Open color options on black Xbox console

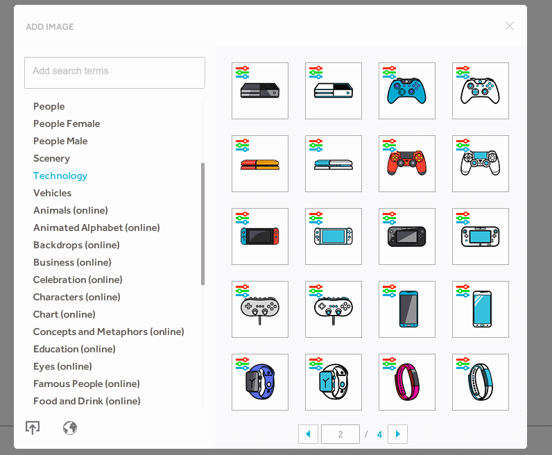pyautogui.click(x=242, y=72)
